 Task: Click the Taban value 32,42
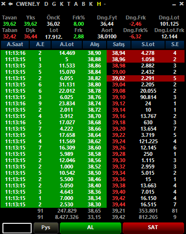coord(9,36)
